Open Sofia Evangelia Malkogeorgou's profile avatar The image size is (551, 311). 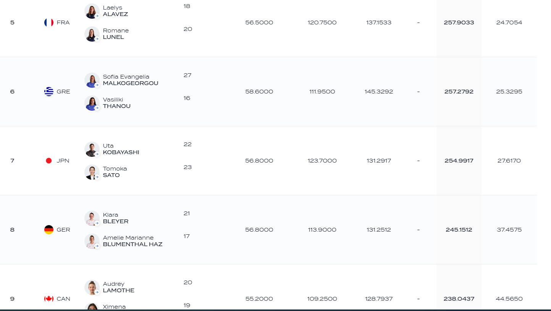click(x=92, y=80)
